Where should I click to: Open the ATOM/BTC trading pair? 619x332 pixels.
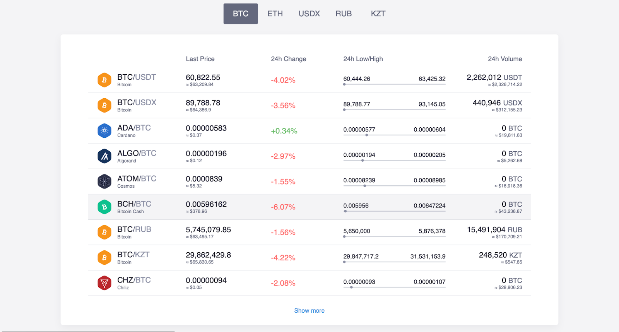click(x=137, y=178)
